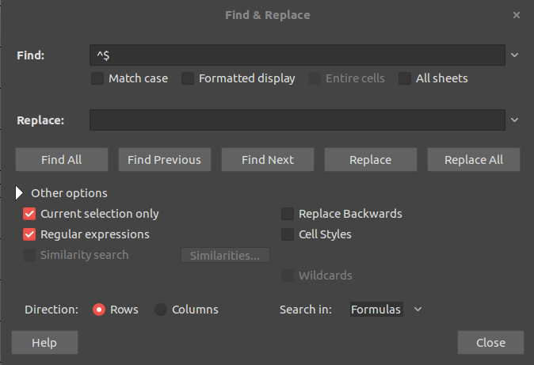Image resolution: width=534 pixels, height=365 pixels.
Task: Open the Find history dropdown arrow
Action: tap(514, 55)
